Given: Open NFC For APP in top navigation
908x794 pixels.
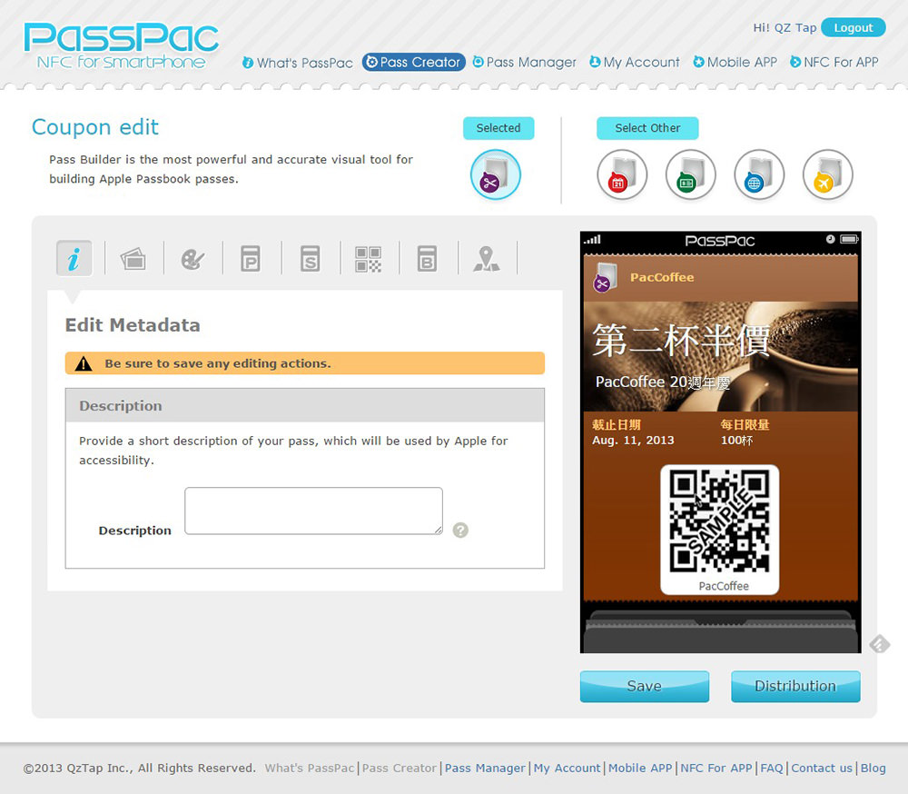Looking at the screenshot, I should (x=834, y=63).
